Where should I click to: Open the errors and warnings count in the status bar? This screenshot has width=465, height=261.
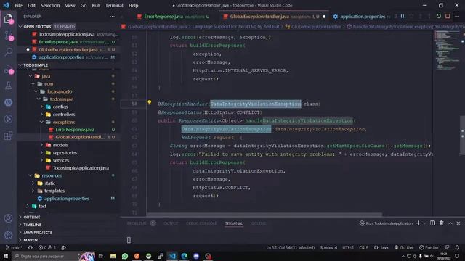coord(46,247)
